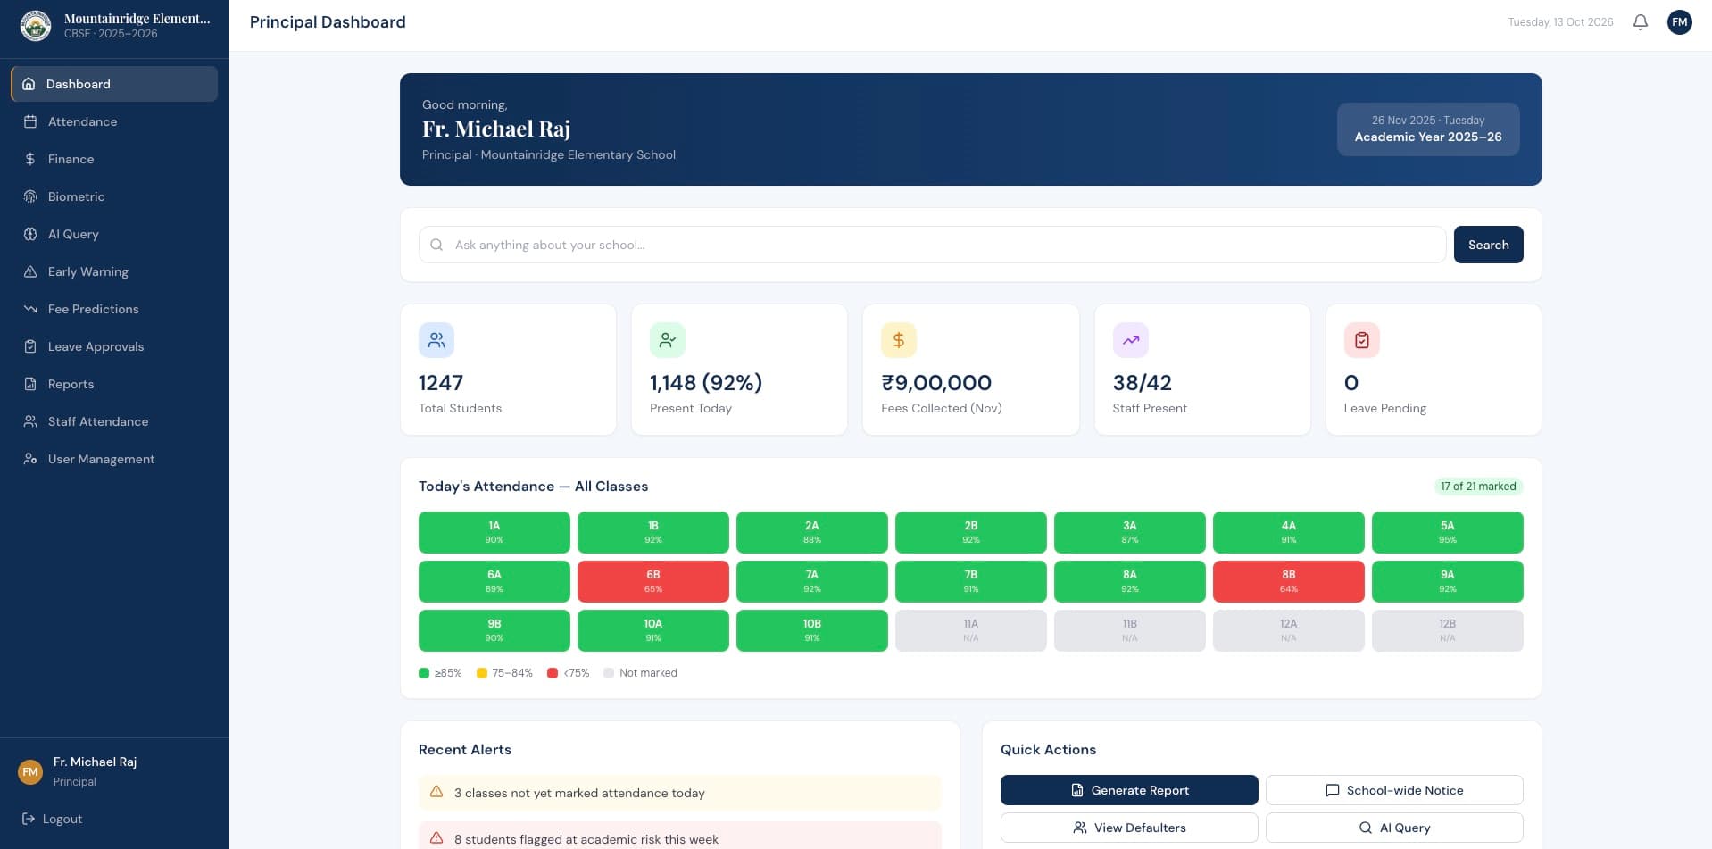Screen dimensions: 1712x849
Task: Select class 9A attendance tile
Action: (1448, 581)
